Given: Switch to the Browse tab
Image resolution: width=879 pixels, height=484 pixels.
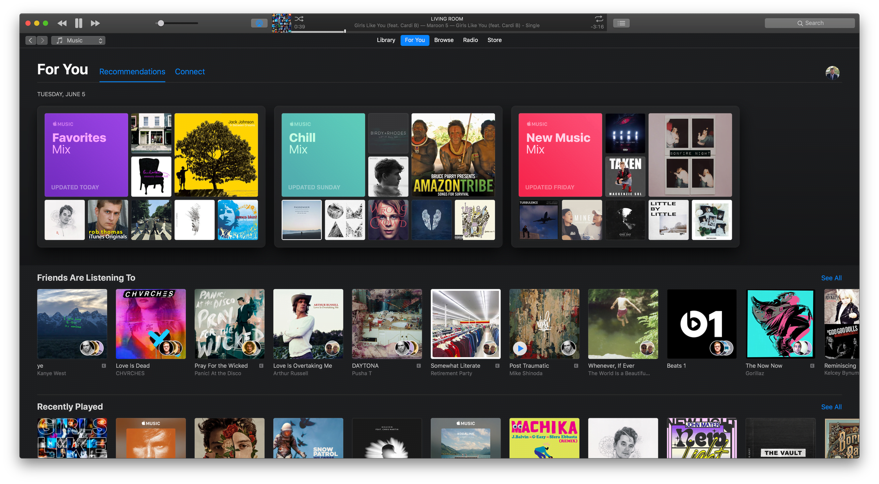Looking at the screenshot, I should [x=443, y=40].
